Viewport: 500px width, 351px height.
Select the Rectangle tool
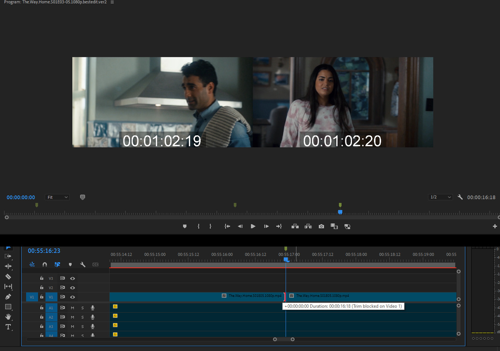[x=8, y=307]
